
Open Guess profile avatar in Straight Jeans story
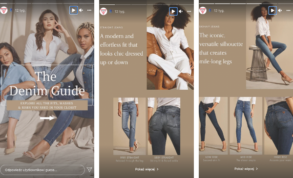click(104, 11)
